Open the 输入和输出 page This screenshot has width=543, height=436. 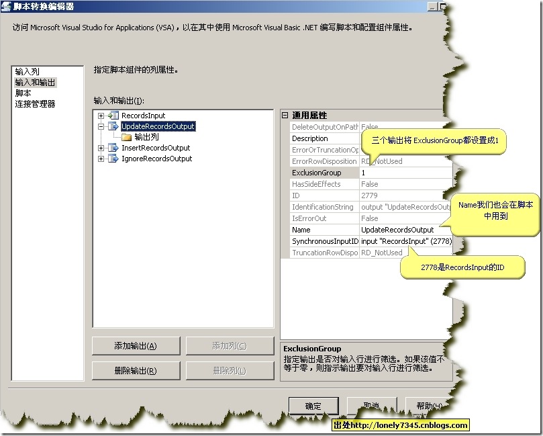pyautogui.click(x=35, y=83)
